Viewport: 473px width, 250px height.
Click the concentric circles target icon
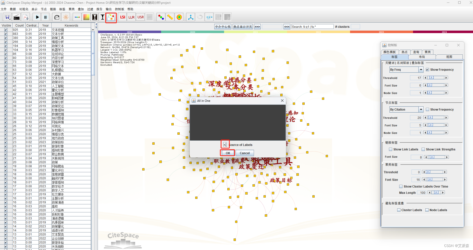(179, 17)
